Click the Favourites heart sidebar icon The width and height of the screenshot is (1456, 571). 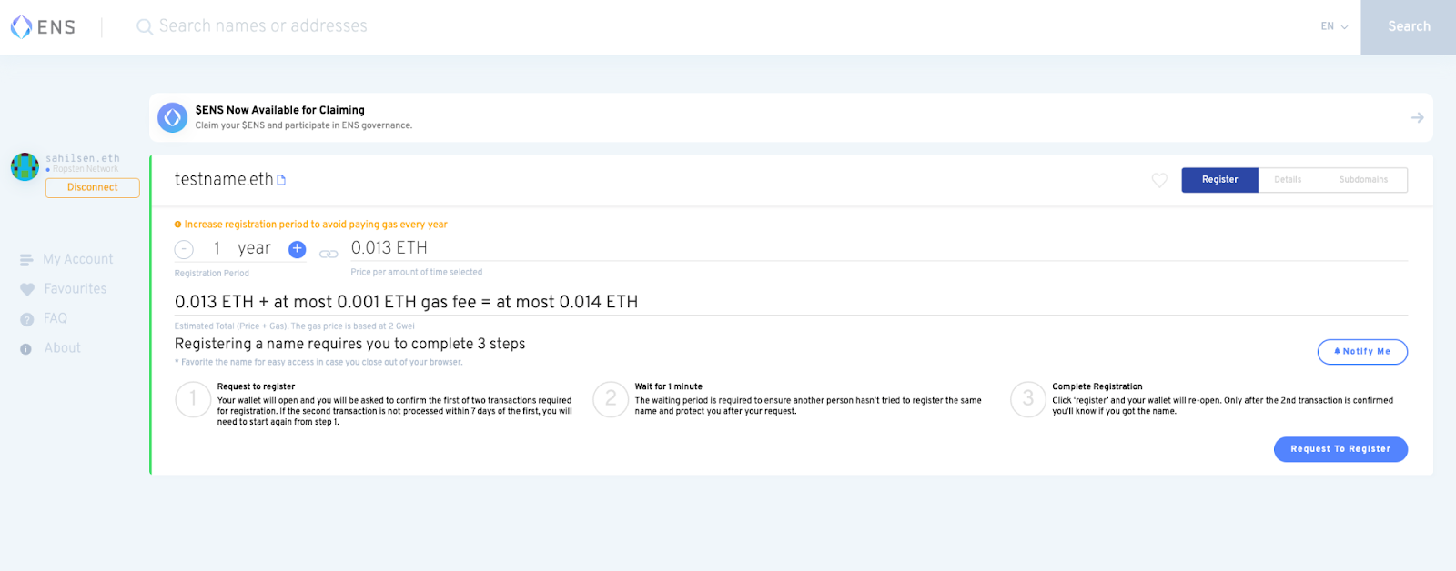pos(26,290)
